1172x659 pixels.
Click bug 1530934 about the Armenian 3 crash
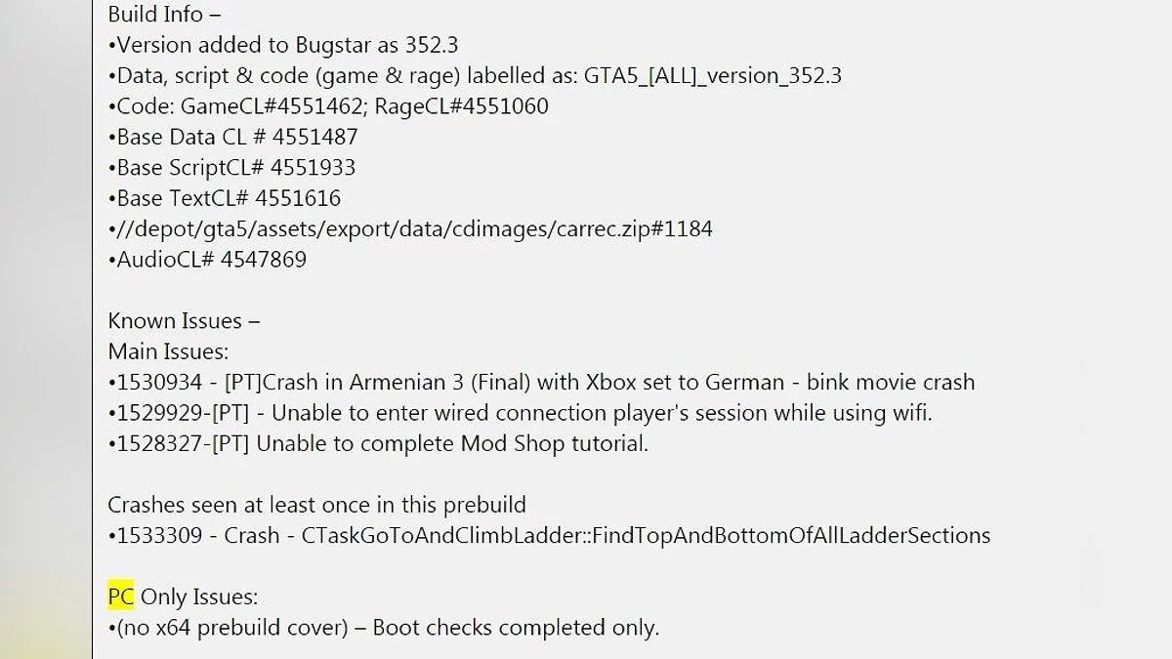pyautogui.click(x=542, y=383)
